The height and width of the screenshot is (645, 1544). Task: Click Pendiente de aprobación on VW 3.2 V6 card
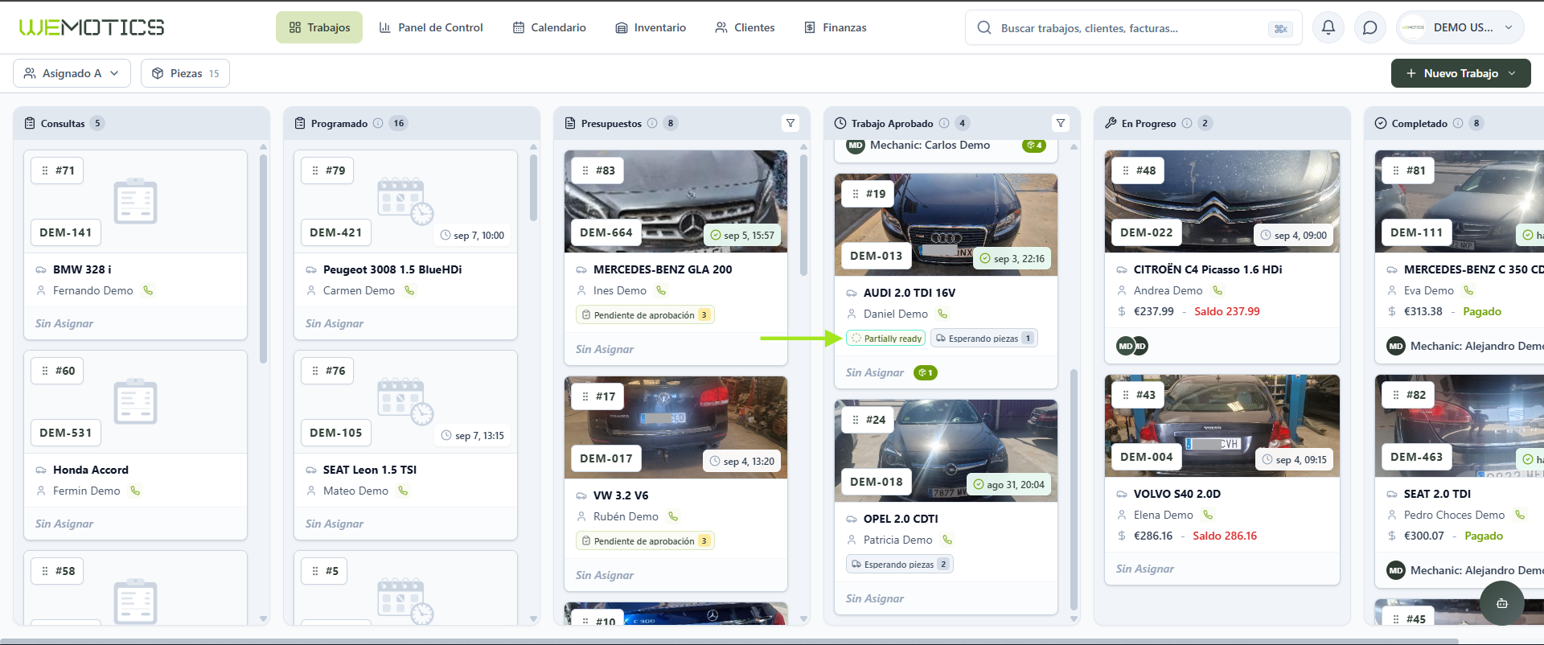[645, 541]
